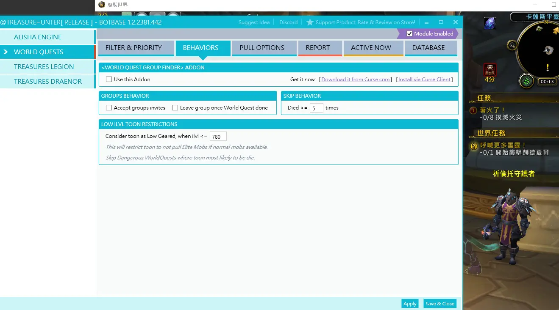
Task: Select Alisha Engine in the sidebar
Action: point(47,37)
